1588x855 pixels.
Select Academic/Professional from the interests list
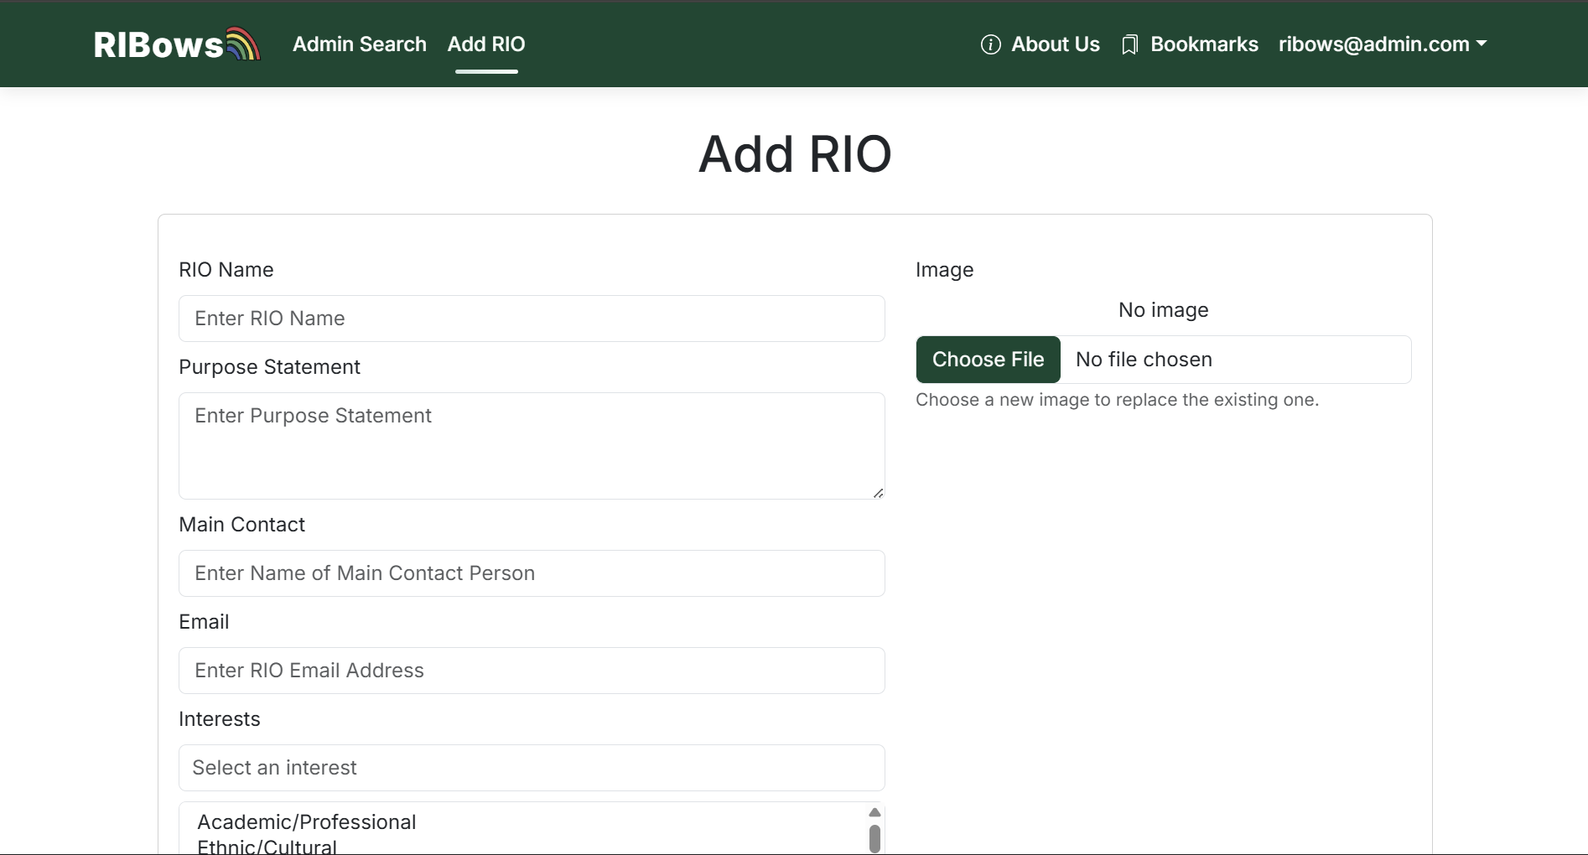pyautogui.click(x=307, y=822)
